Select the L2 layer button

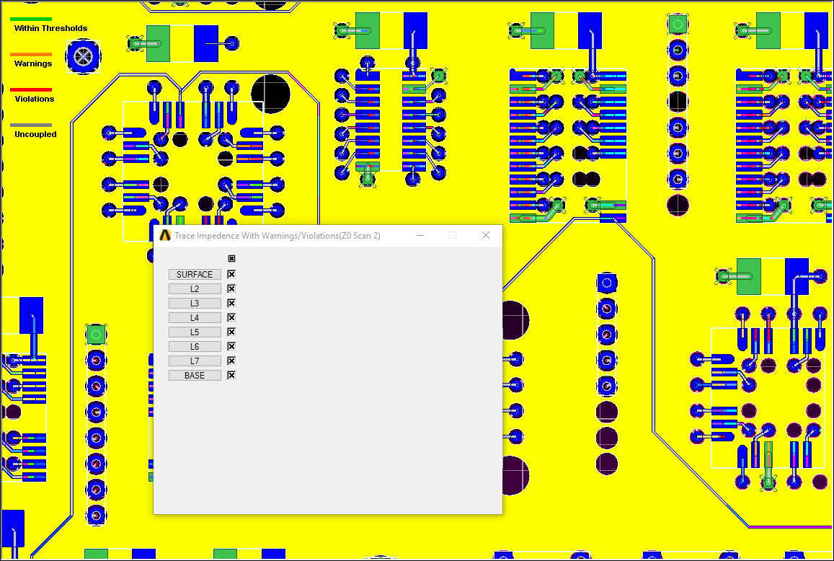195,288
